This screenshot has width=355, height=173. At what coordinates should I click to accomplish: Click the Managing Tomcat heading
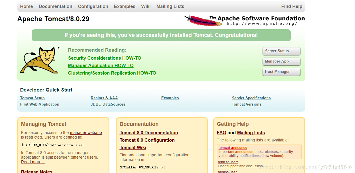(44, 124)
